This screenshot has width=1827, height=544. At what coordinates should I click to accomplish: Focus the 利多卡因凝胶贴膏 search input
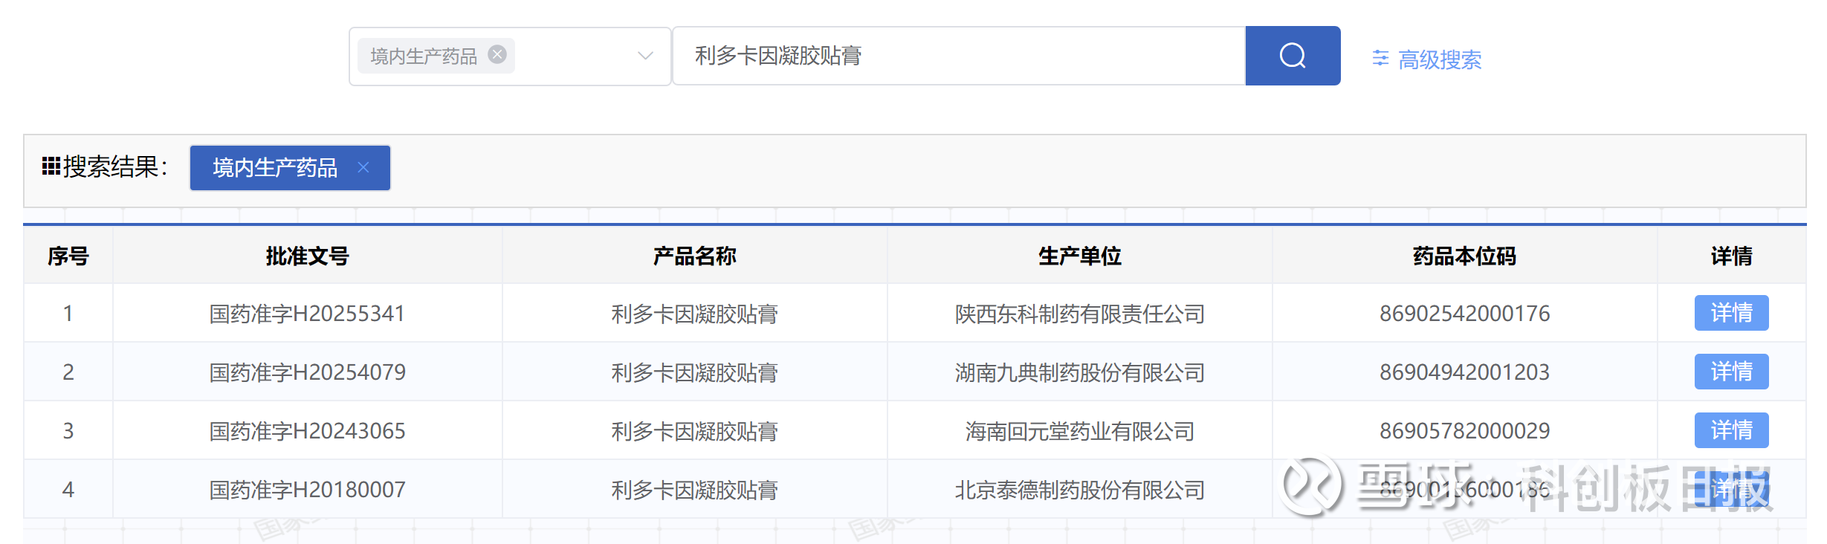click(x=959, y=56)
